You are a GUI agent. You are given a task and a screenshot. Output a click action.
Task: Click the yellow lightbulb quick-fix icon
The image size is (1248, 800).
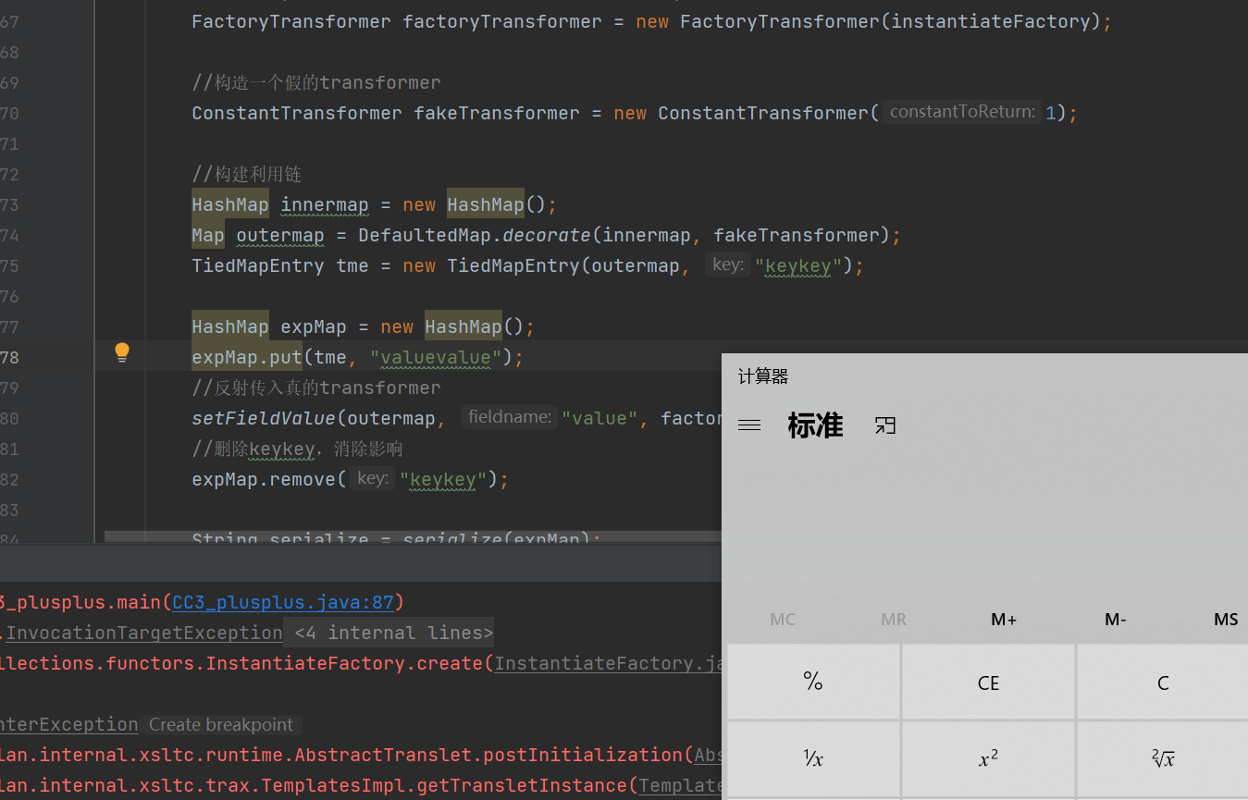[122, 352]
